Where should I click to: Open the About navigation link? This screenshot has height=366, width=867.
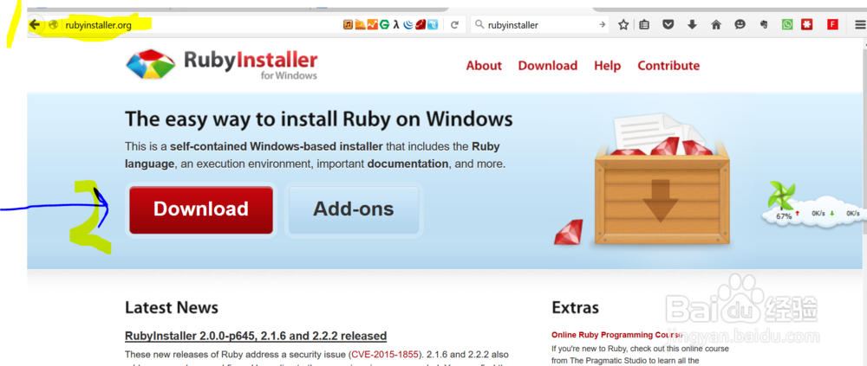[x=484, y=66]
